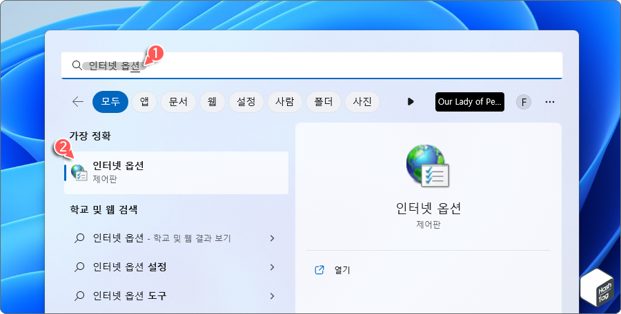Select the 인터넷 옵션 도구 web suggestion
This screenshot has height=314, width=621.
[176, 295]
